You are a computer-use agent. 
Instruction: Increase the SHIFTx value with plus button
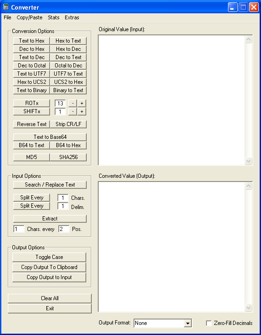pyautogui.click(x=82, y=111)
